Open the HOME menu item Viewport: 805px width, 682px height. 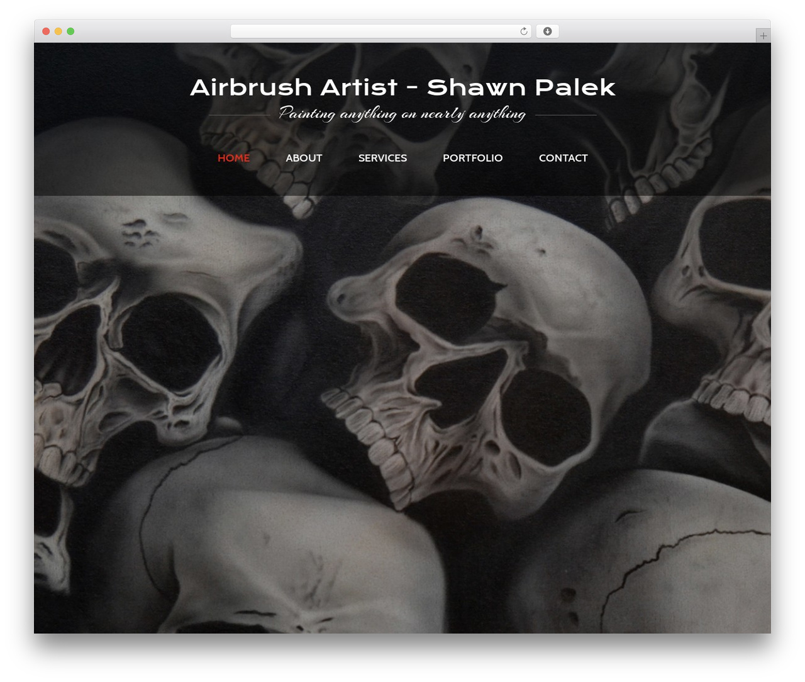tap(234, 158)
